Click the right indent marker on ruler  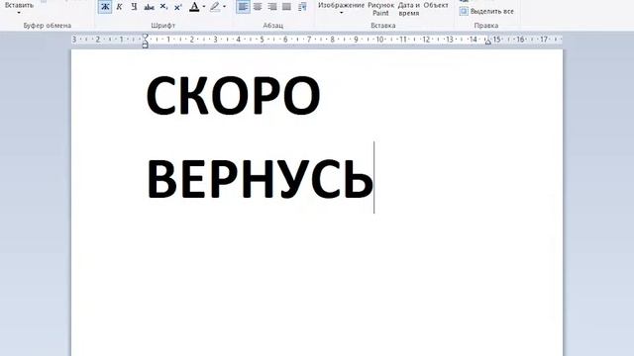(488, 42)
